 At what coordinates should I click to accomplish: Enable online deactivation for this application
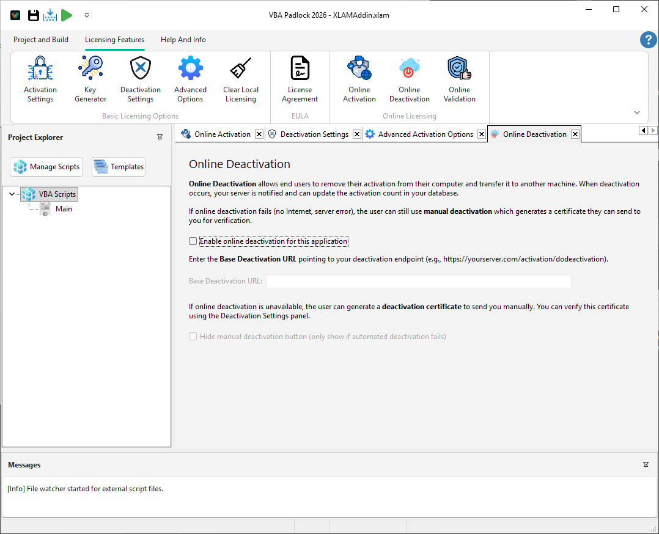pyautogui.click(x=193, y=241)
